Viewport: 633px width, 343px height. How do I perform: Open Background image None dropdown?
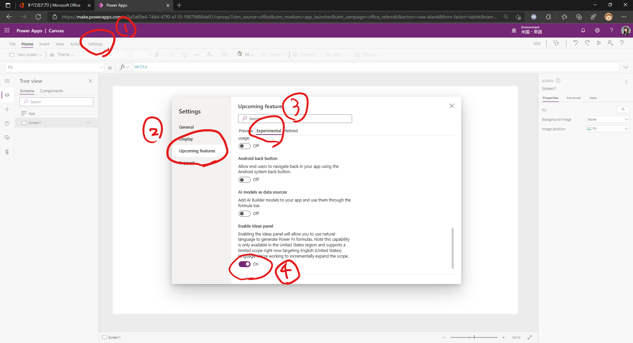coord(608,119)
